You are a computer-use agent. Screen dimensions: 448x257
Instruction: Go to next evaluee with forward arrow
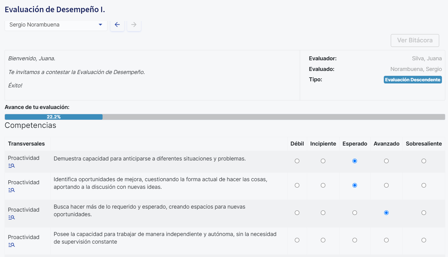(x=134, y=25)
